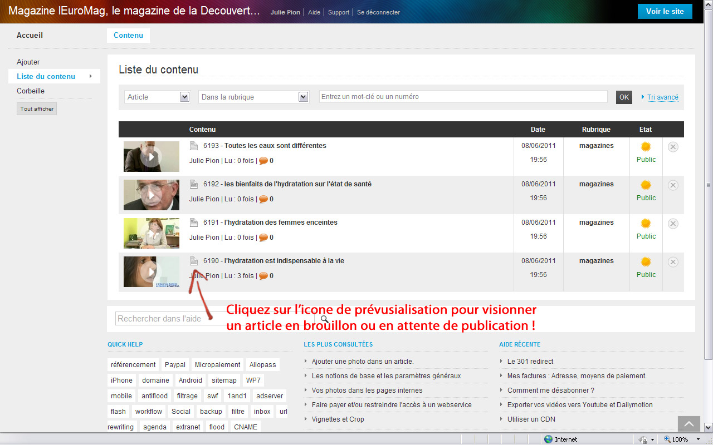This screenshot has height=445, width=713.
Task: Click preview icon for article 6193
Action: pos(194,146)
